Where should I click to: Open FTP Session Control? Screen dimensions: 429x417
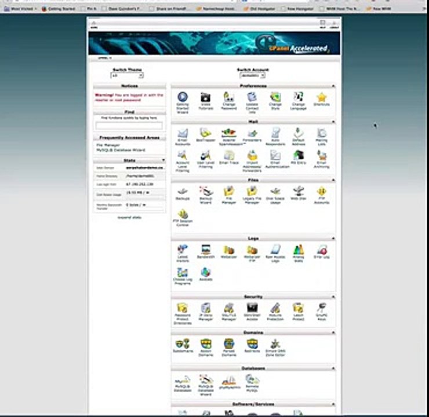tap(183, 214)
